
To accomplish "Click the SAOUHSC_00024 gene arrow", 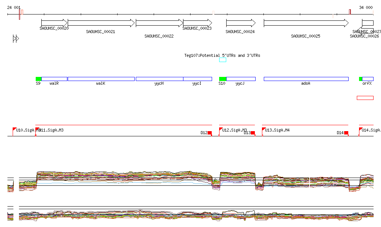I will click(241, 23).
